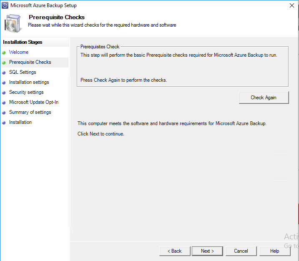Click the Azure Backup title bar icon

click(5, 5)
